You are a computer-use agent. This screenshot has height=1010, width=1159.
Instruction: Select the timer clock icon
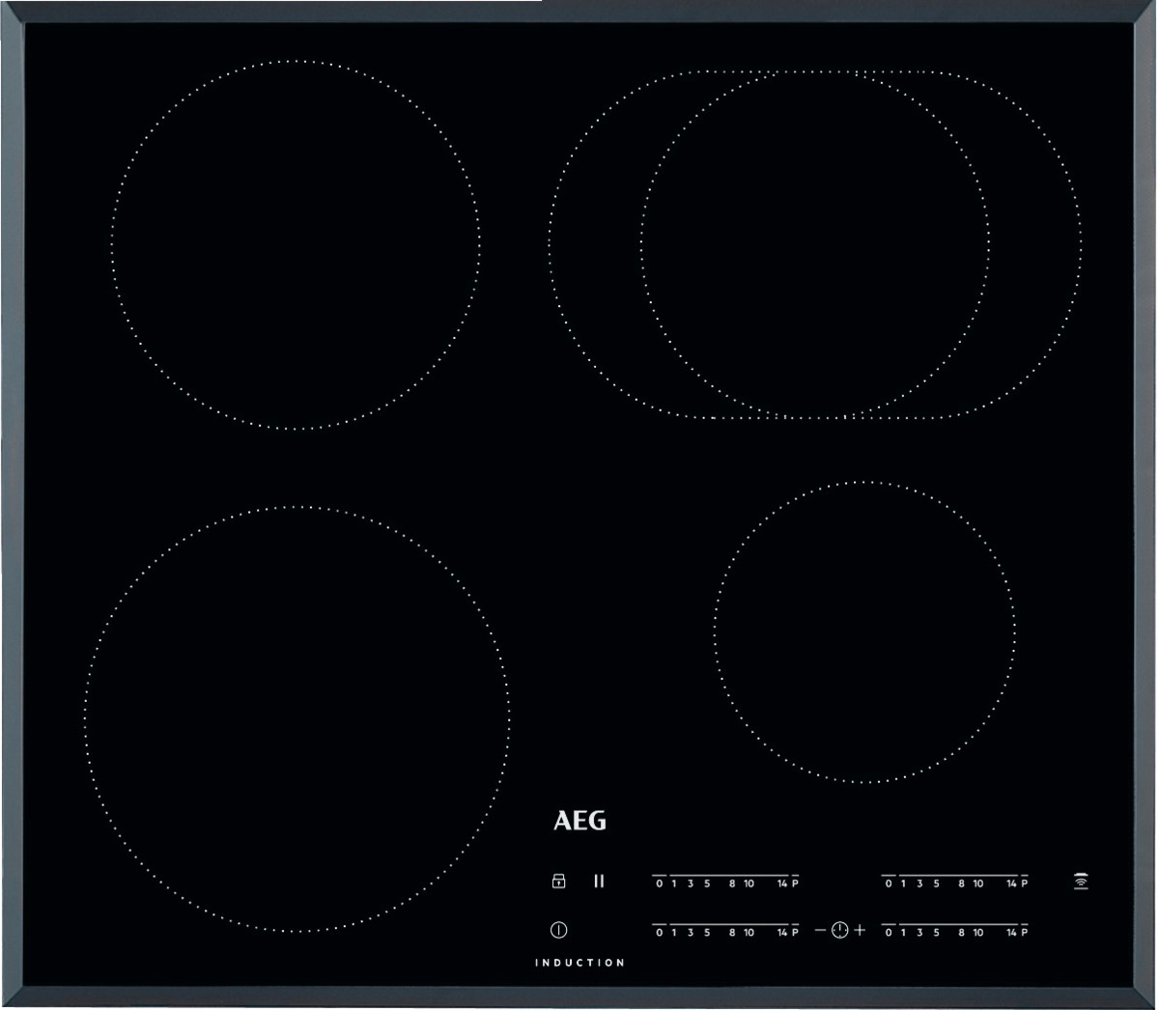(839, 930)
